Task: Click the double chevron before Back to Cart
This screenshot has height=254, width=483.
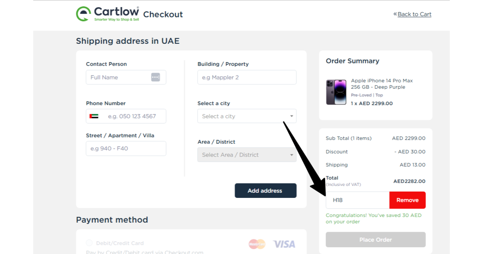Action: tap(395, 14)
